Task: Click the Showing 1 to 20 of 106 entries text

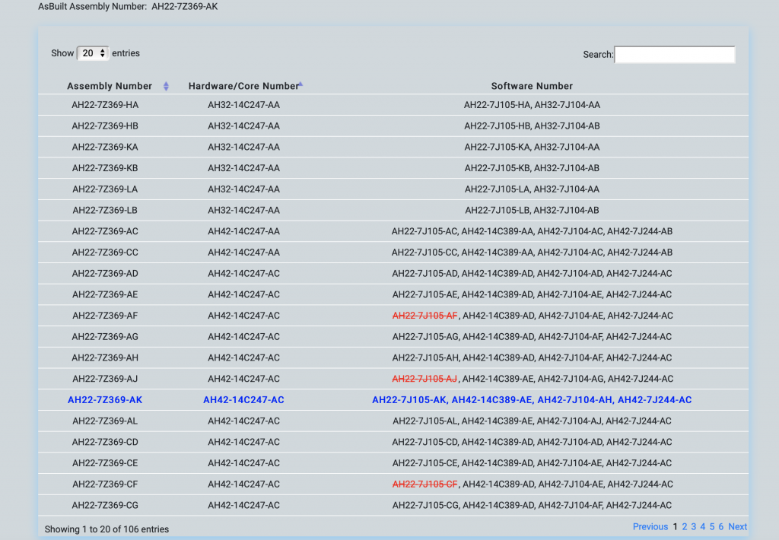Action: point(107,529)
